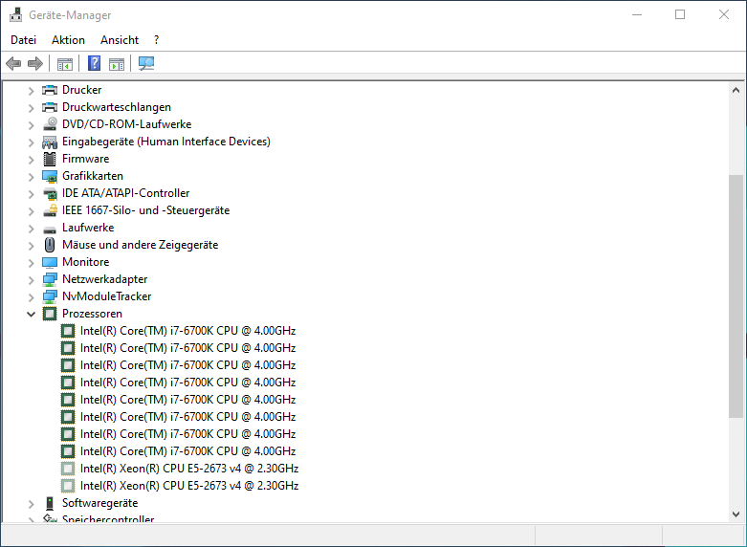The height and width of the screenshot is (547, 747).
Task: Select the IEEE 1667-Silo lock icon
Action: (50, 210)
